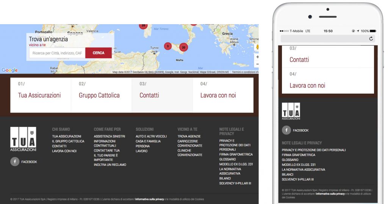Click the Facebook circle icon on phone mockup
388x204 pixels.
tap(286, 130)
